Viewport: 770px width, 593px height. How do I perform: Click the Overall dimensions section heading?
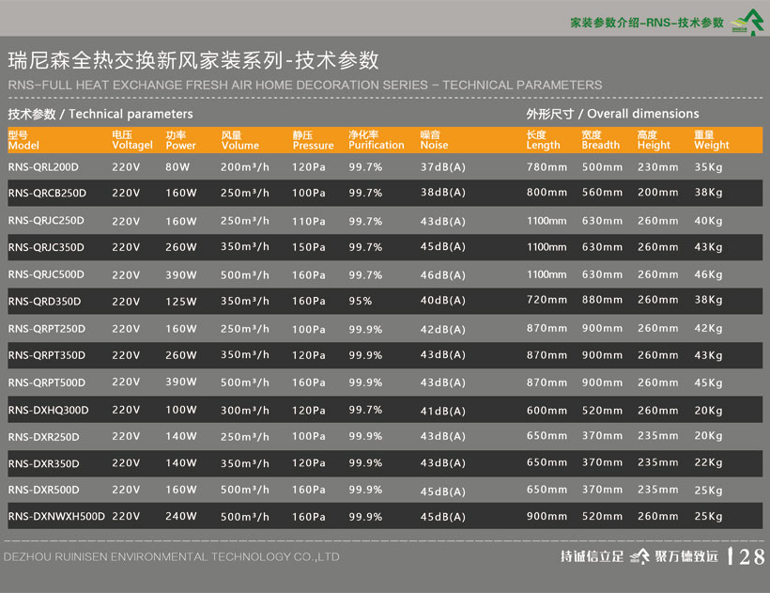click(612, 115)
